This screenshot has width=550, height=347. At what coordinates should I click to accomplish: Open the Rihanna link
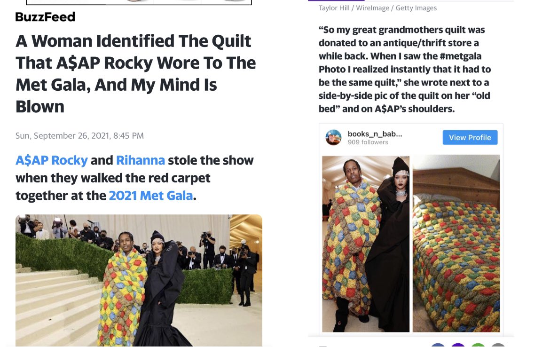click(140, 160)
